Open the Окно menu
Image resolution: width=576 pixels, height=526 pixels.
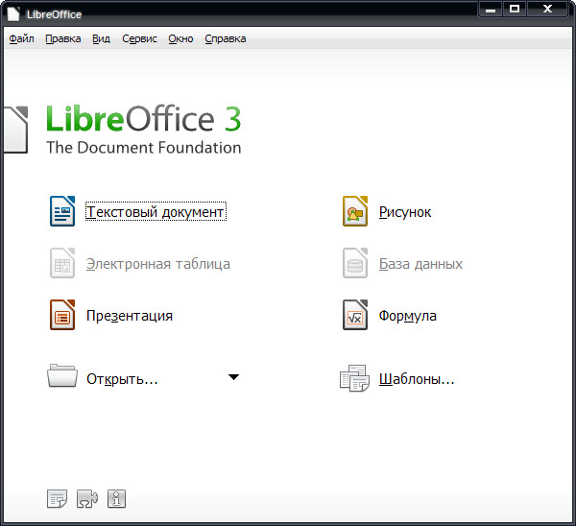180,39
